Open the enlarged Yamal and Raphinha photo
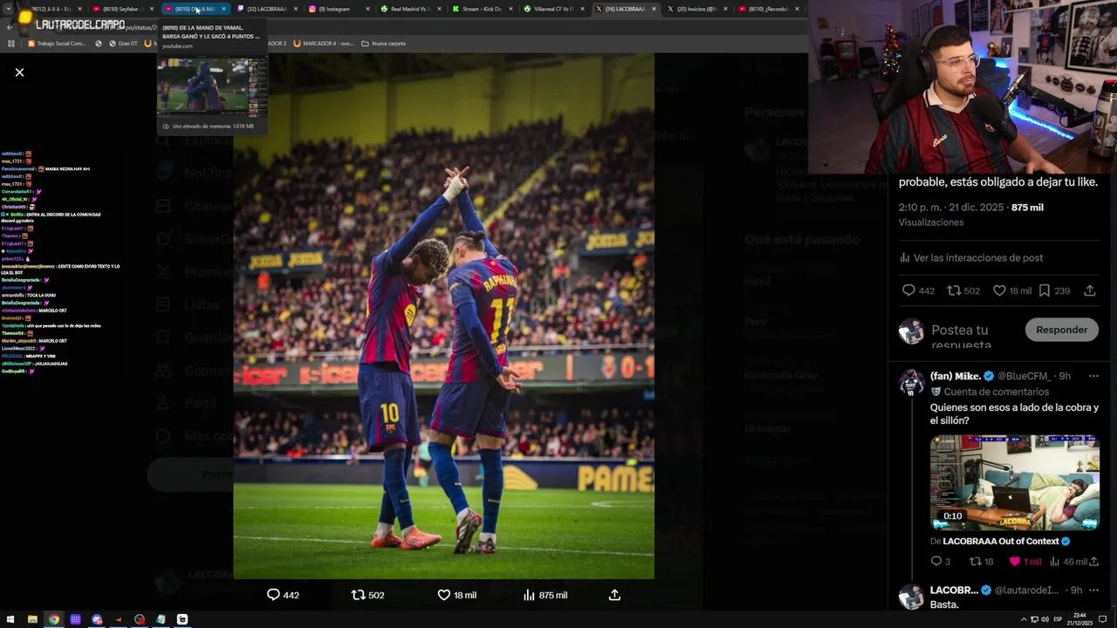 click(443, 316)
